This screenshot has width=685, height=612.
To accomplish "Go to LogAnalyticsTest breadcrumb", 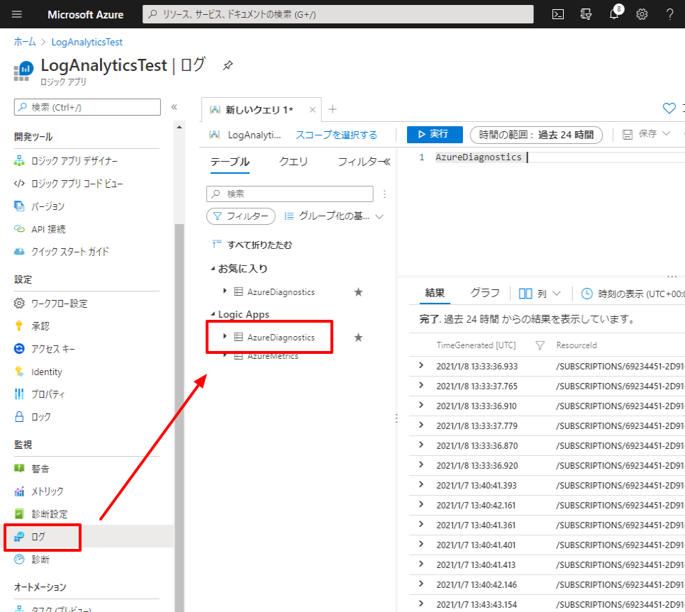I will point(87,42).
